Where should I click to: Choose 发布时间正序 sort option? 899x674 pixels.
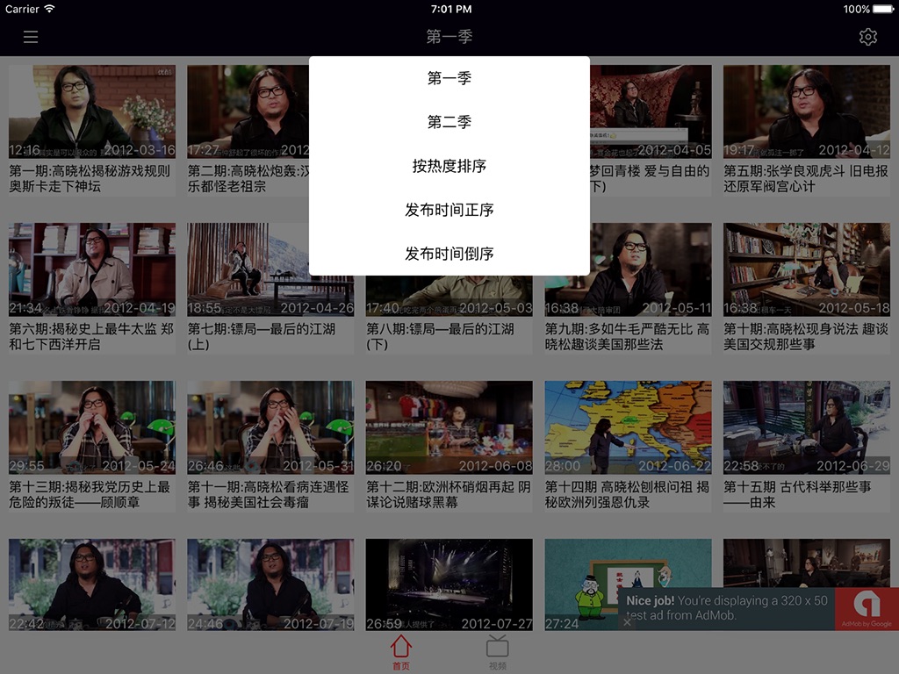click(x=449, y=210)
